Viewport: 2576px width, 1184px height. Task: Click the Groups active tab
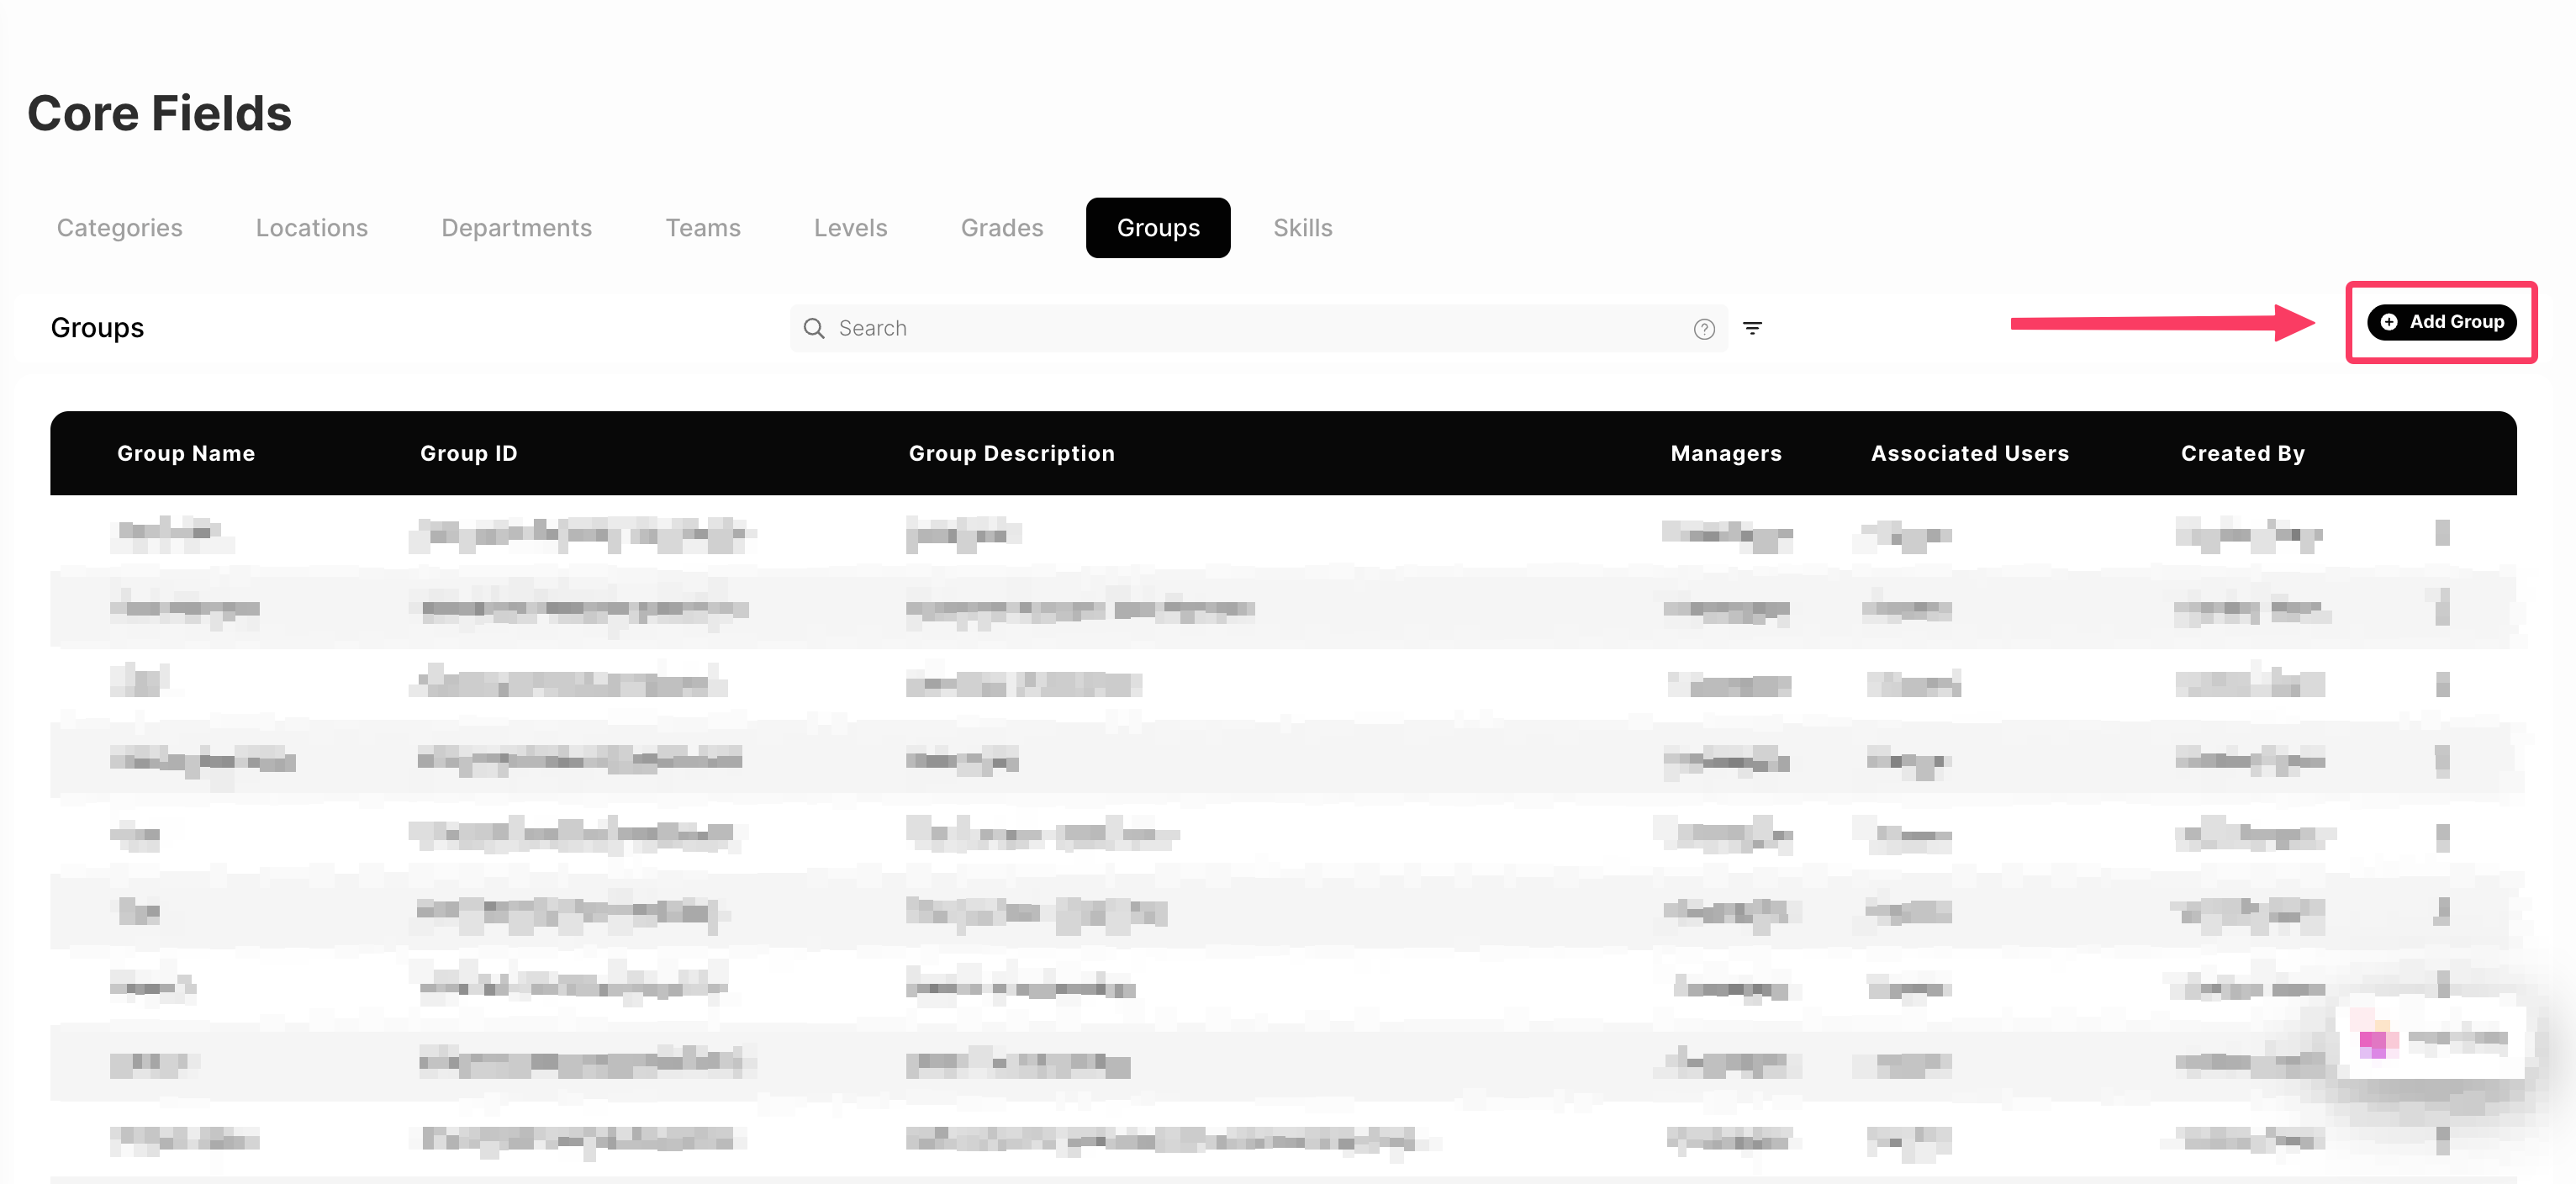[1158, 228]
